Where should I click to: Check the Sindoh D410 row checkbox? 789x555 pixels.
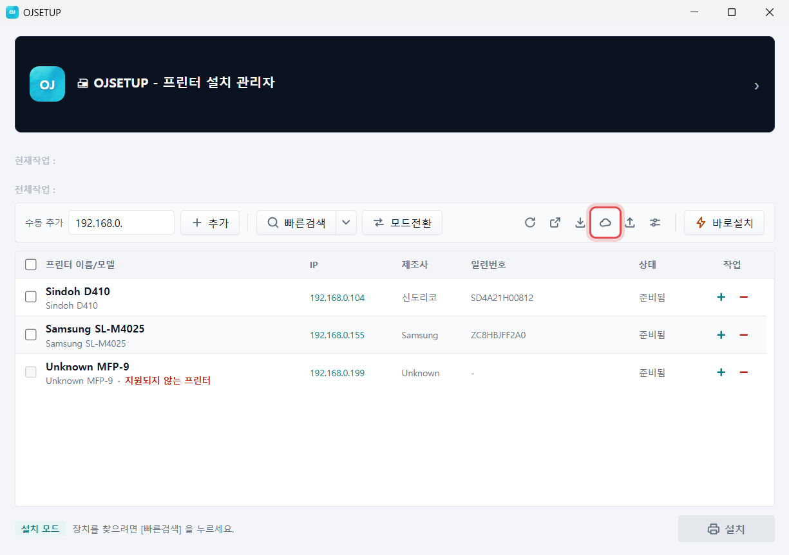click(x=31, y=297)
